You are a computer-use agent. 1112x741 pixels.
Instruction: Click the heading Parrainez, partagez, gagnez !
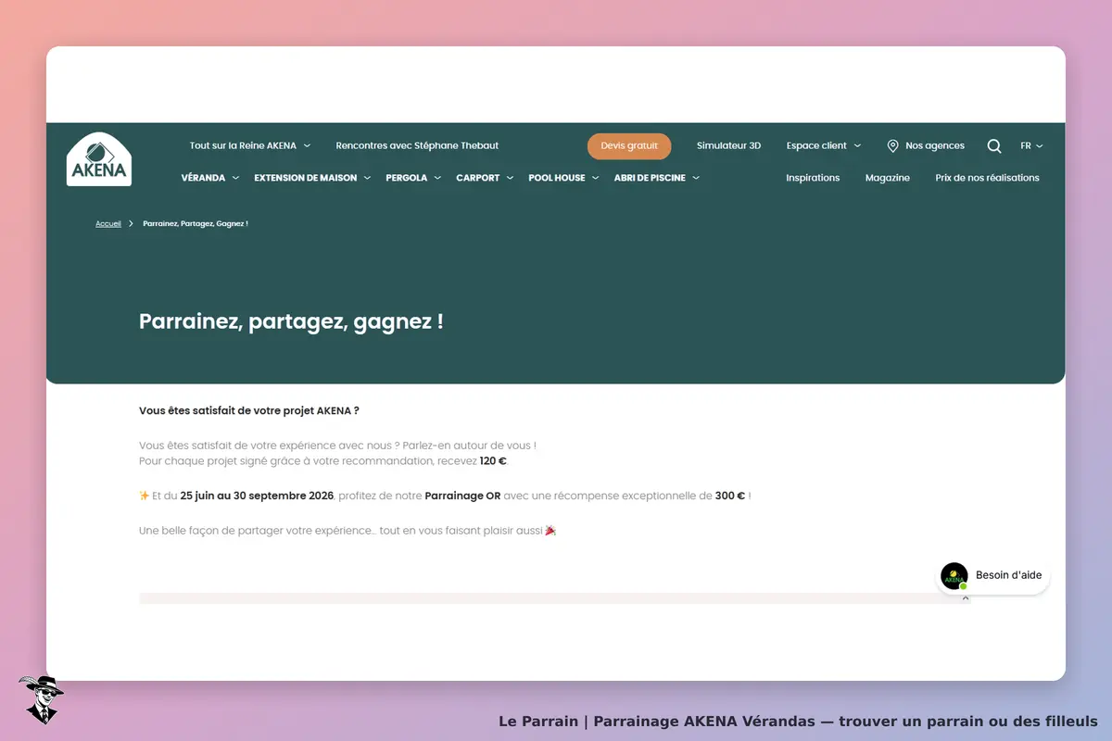pyautogui.click(x=291, y=322)
